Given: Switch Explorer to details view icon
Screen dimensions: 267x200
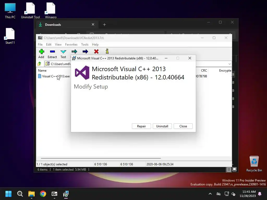Looking at the screenshot, I should 229,169.
